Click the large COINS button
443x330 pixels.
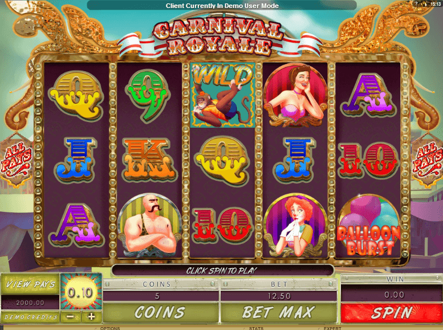pos(160,312)
